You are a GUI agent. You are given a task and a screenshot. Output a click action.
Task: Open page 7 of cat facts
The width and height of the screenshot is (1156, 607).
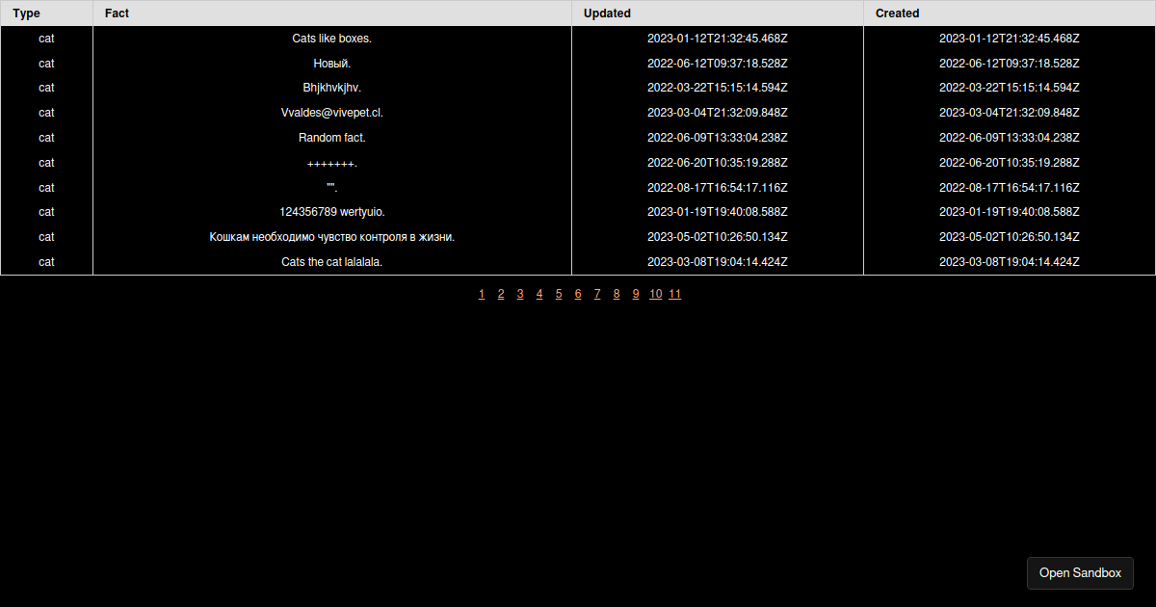[597, 295]
